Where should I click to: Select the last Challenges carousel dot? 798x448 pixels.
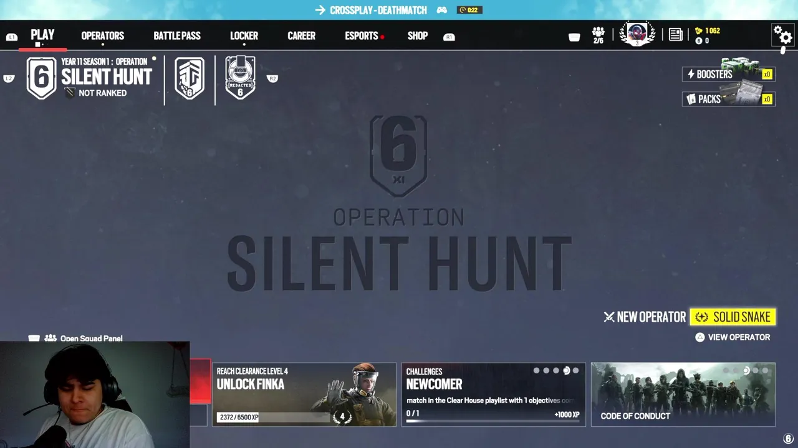[x=575, y=371]
